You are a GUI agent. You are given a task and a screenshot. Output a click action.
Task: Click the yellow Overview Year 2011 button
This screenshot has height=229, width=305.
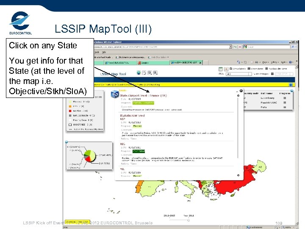(77, 222)
